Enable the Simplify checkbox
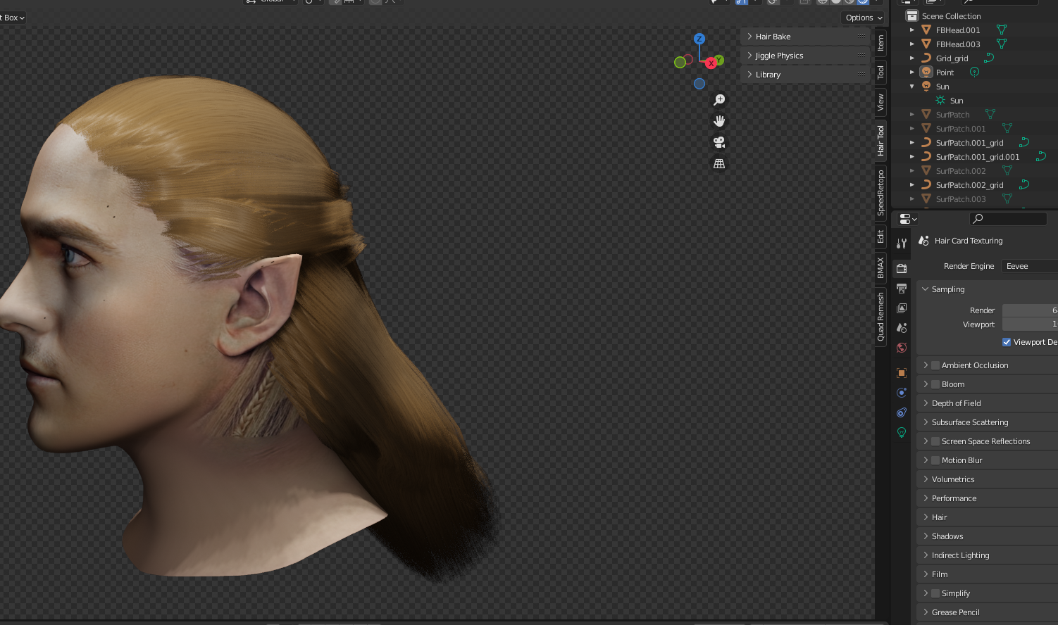This screenshot has height=625, width=1058. [935, 593]
